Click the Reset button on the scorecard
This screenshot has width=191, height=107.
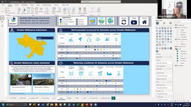124,21
